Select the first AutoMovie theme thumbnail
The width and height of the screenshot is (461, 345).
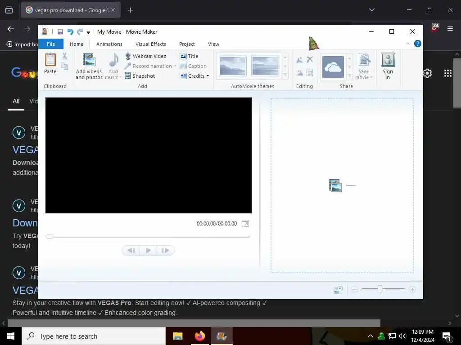coord(233,66)
